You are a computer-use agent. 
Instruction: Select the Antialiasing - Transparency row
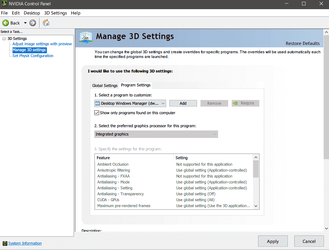click(x=174, y=194)
